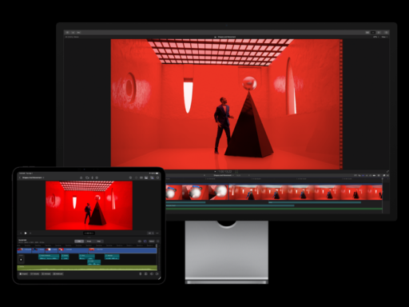Tap the jog wheel control on the iPad timeline

pyautogui.click(x=21, y=260)
